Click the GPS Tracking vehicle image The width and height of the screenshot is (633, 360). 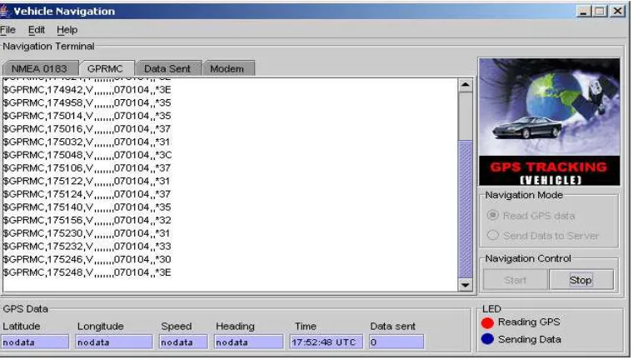(549, 122)
